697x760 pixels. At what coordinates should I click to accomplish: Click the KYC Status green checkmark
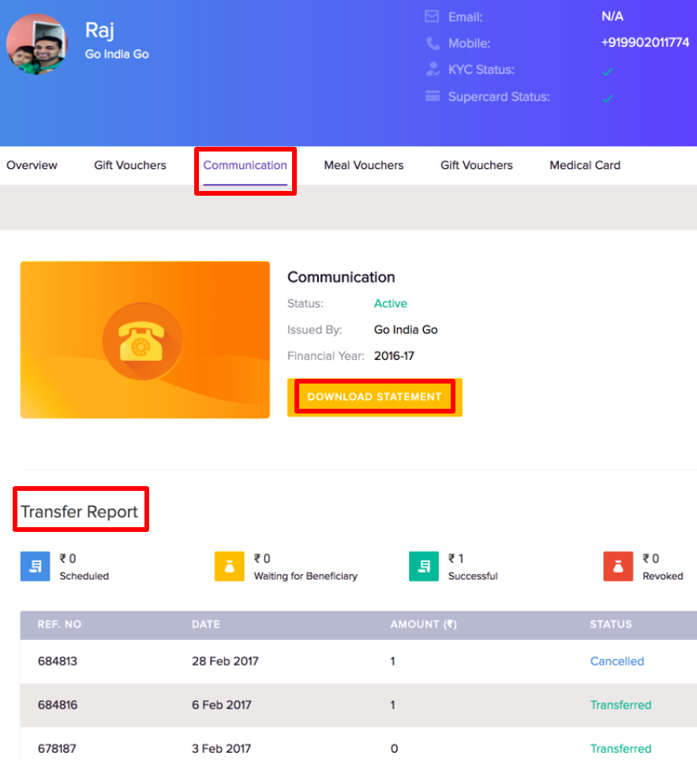click(x=607, y=72)
